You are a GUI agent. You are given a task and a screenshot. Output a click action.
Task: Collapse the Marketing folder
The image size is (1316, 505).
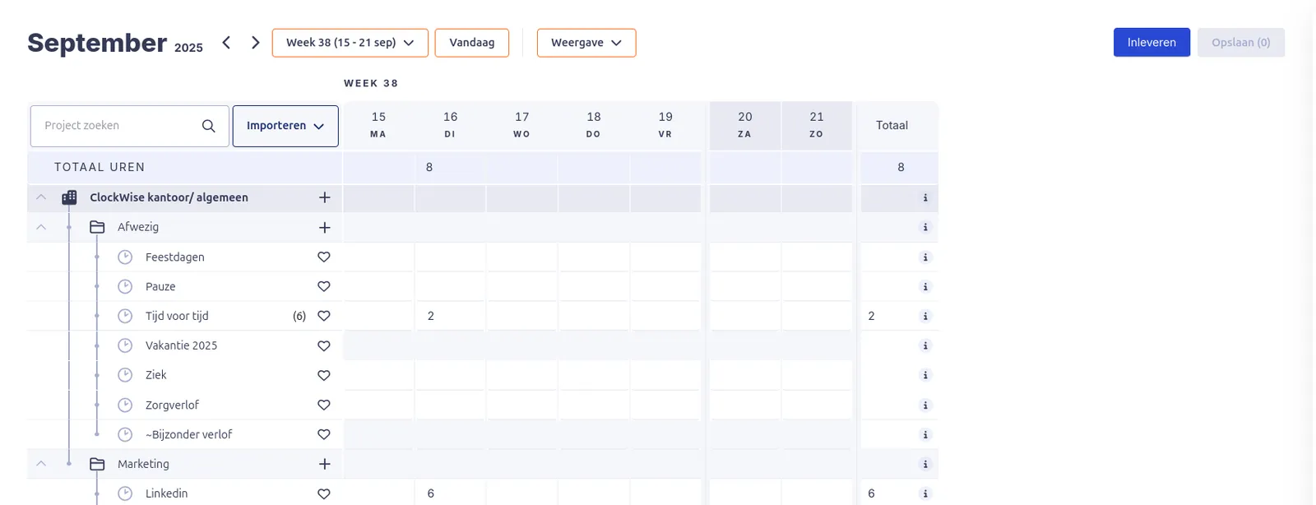(x=41, y=464)
